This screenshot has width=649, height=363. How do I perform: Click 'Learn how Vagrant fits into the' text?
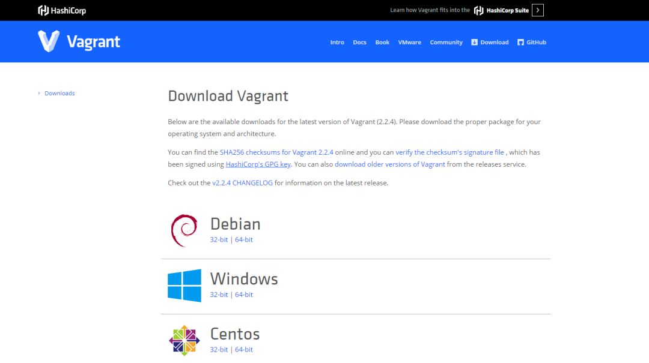(x=430, y=10)
